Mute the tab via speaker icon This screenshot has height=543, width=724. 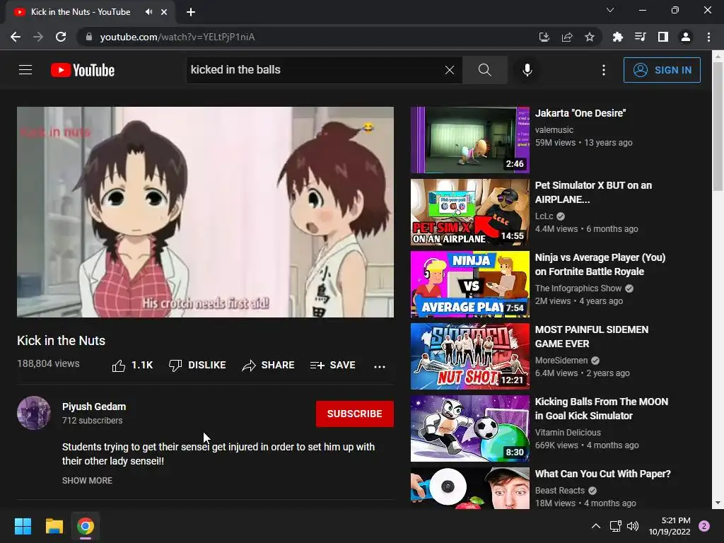(x=148, y=12)
